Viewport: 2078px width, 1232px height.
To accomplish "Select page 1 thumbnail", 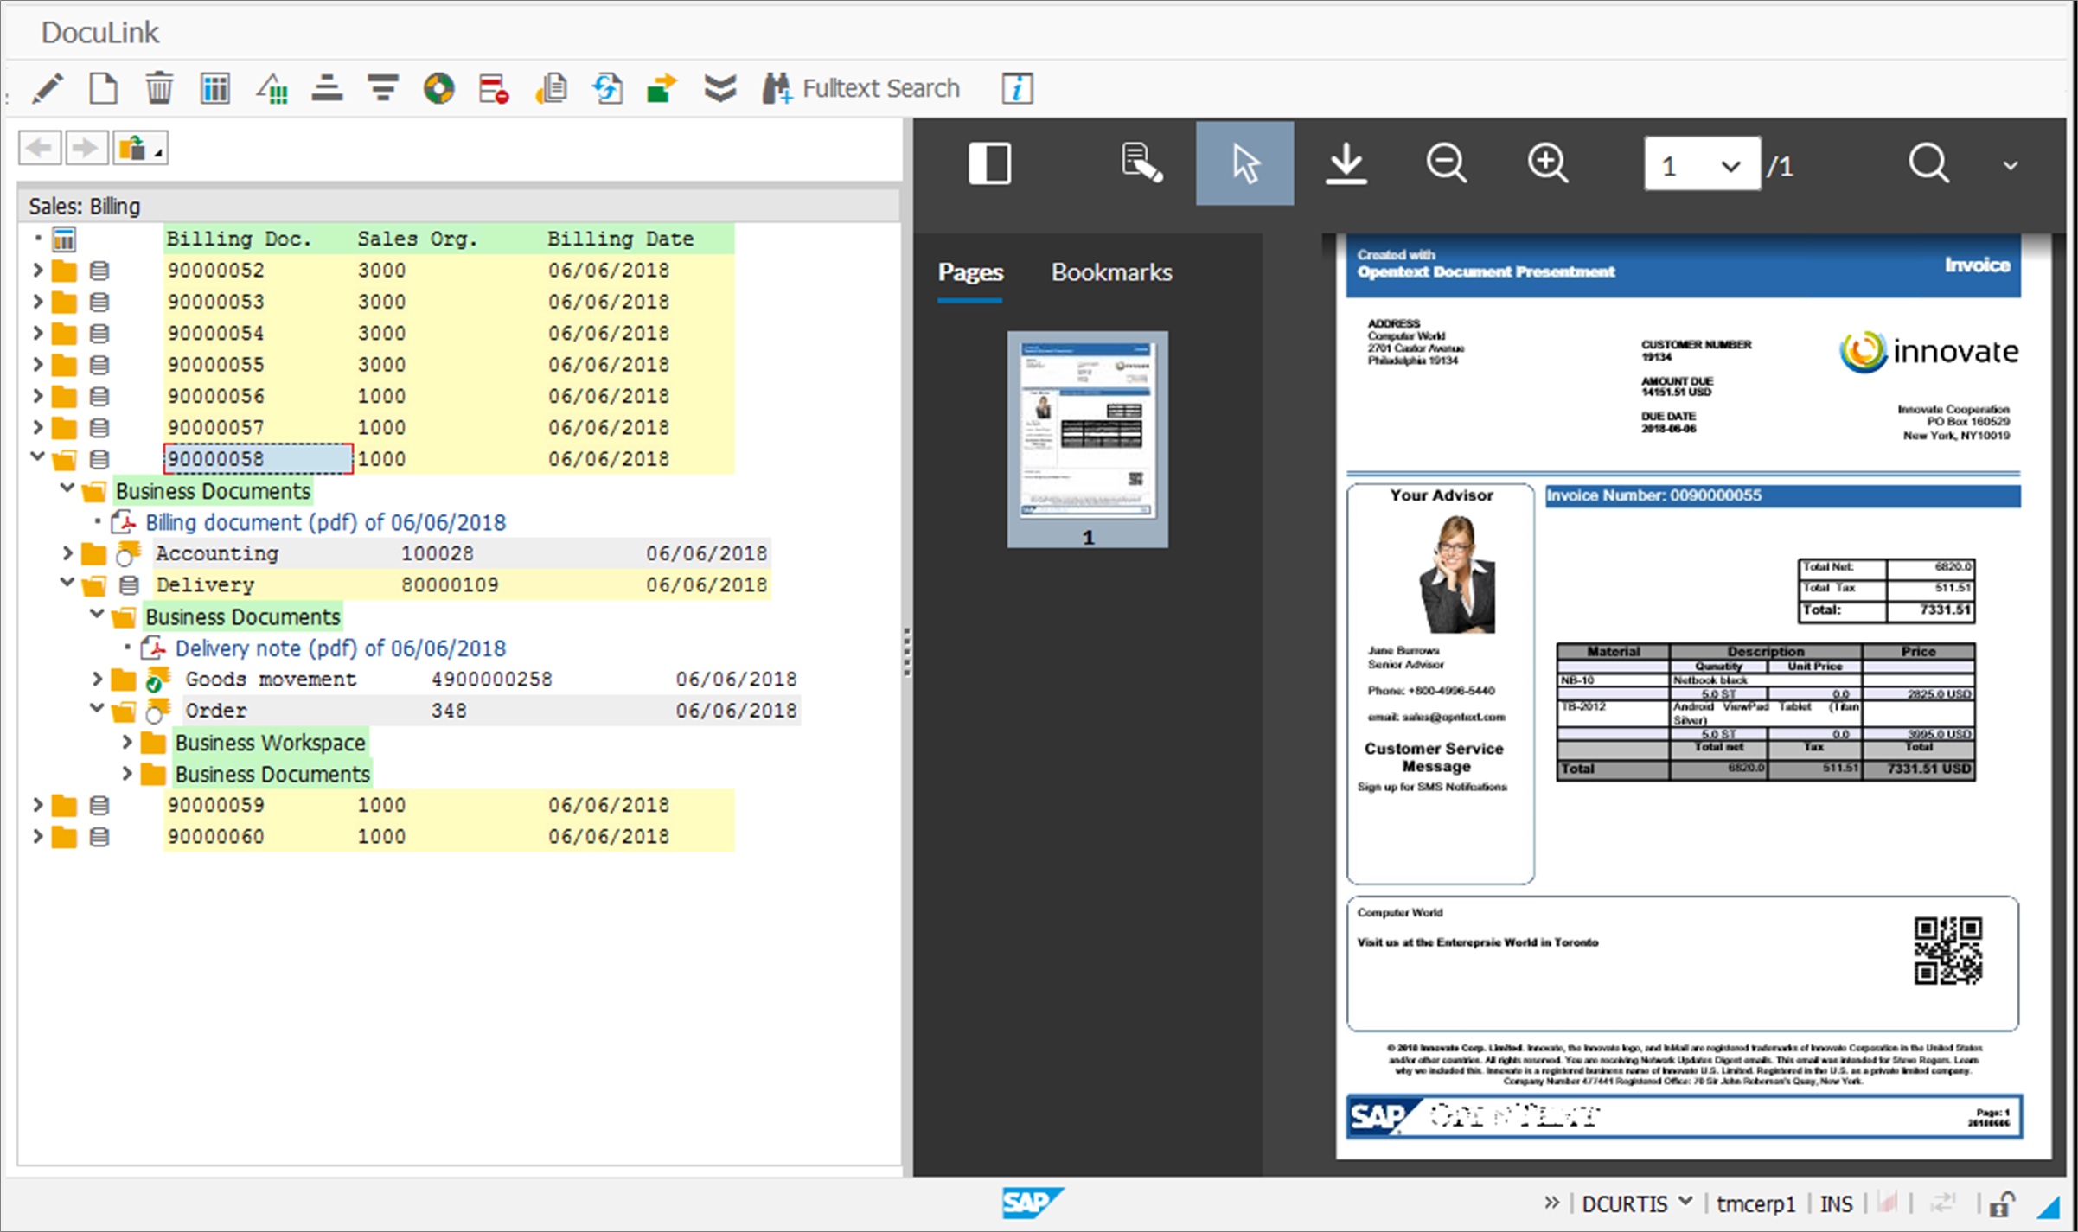I will click(x=1088, y=439).
